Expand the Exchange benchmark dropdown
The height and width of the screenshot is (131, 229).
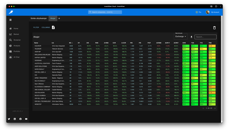coord(181,36)
